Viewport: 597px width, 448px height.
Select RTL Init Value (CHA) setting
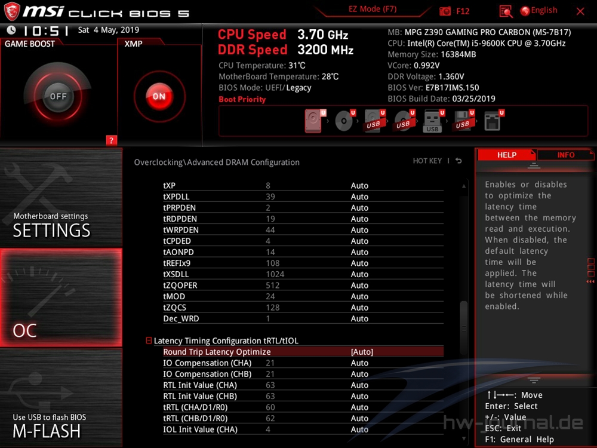[303, 385]
